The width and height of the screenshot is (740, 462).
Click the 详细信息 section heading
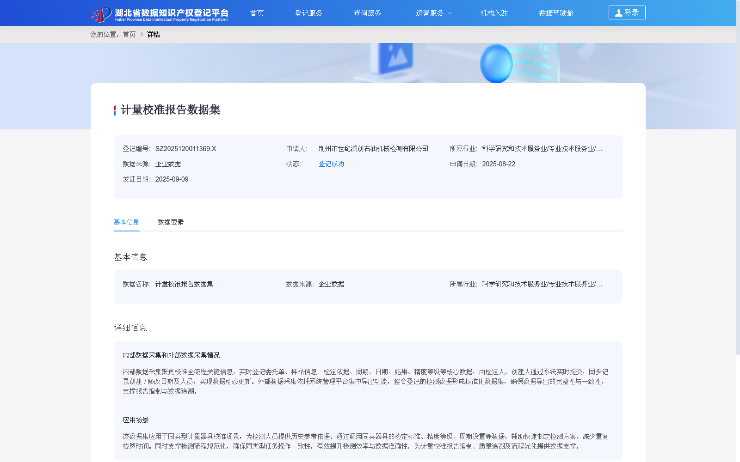[130, 328]
